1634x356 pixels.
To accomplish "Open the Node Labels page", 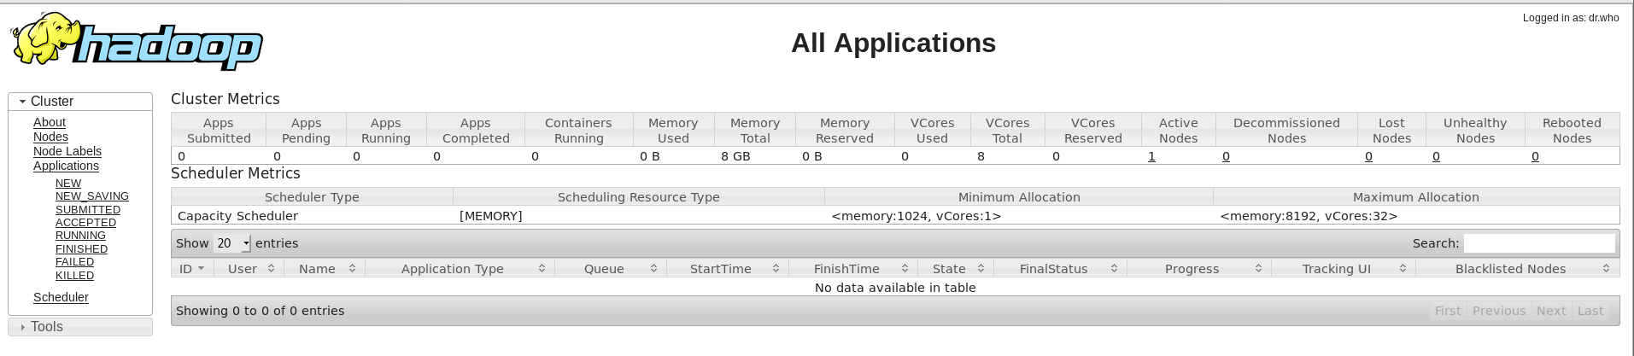I will coord(67,151).
